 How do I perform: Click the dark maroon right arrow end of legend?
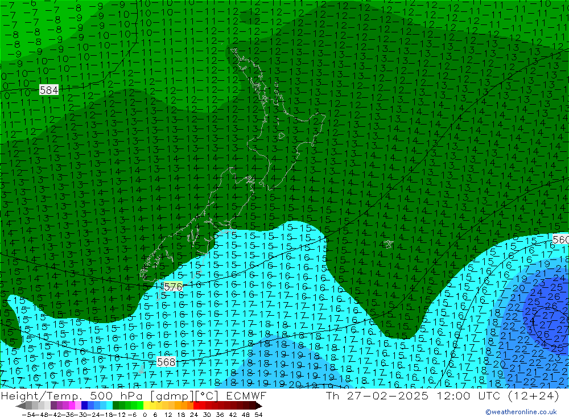point(259,406)
